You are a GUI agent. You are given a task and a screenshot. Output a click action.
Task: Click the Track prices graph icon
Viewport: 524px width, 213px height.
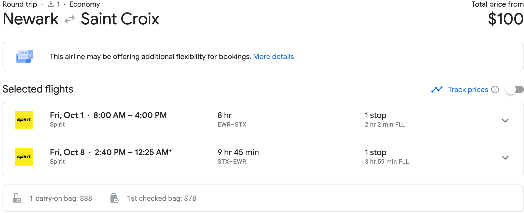437,89
